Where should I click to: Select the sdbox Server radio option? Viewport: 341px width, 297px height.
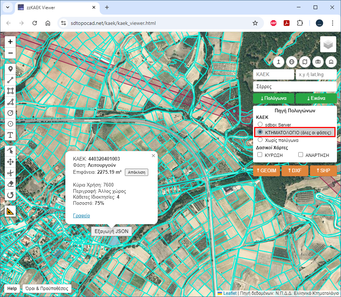click(x=260, y=125)
